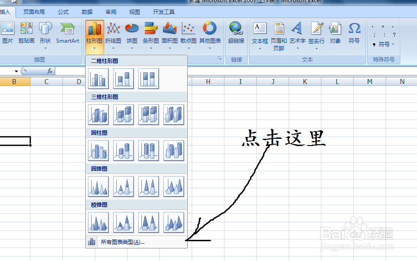417x261 pixels.
Task: Open the Omega Symbol (符号) dialog
Action: pyautogui.click(x=354, y=32)
